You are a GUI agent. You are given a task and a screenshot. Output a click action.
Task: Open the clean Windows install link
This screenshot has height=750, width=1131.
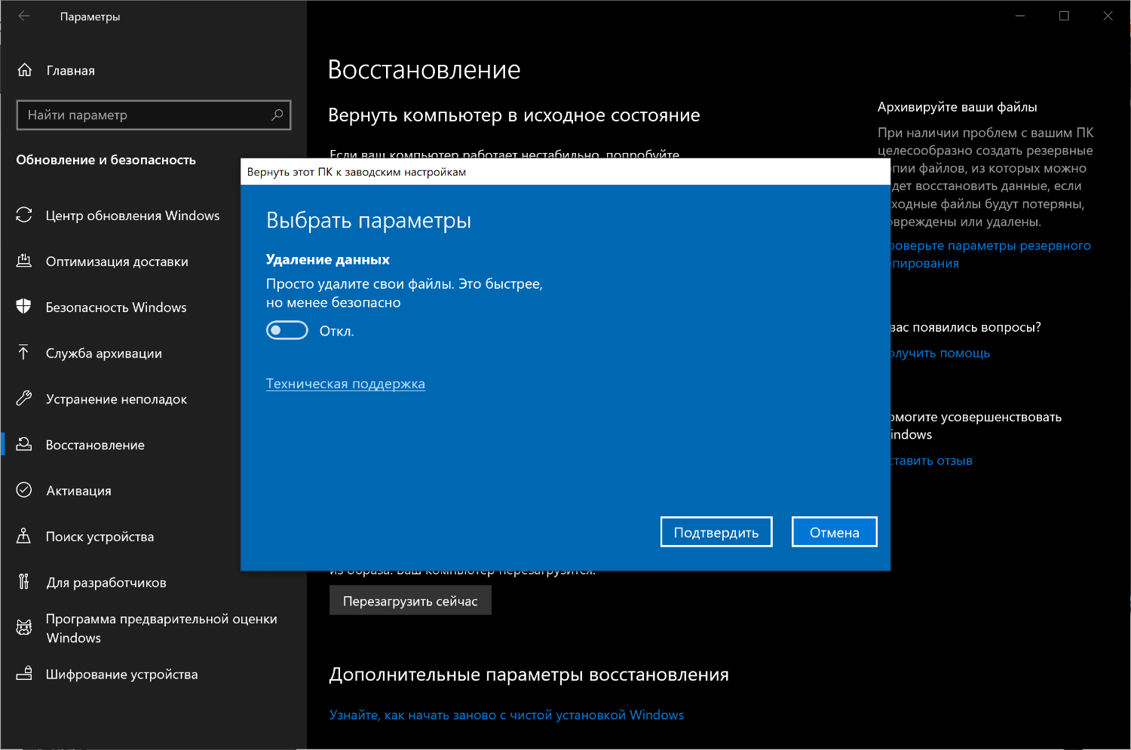click(506, 715)
